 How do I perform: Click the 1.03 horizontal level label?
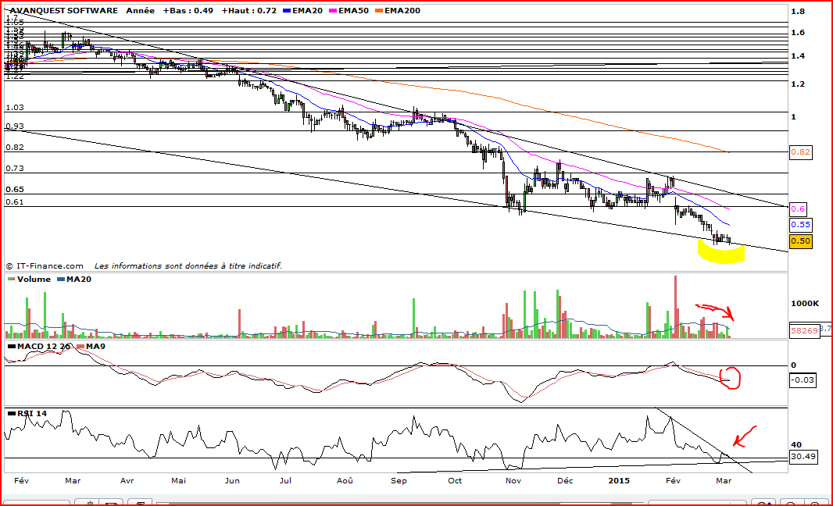click(14, 107)
